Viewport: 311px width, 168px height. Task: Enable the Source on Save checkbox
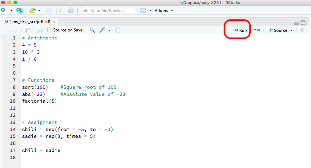(x=50, y=30)
